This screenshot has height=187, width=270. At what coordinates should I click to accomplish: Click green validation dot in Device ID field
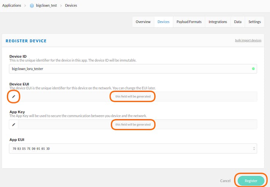tap(253, 69)
